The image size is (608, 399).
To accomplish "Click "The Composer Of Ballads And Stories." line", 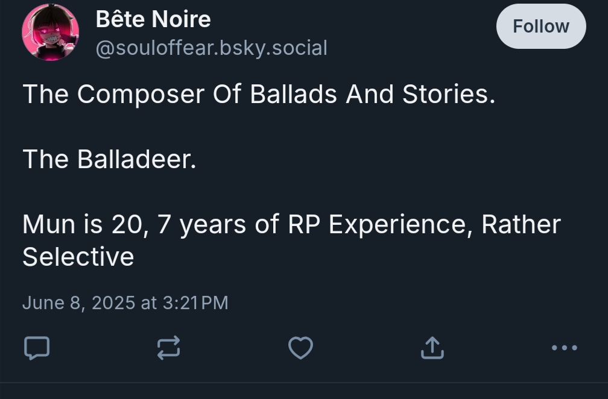I will click(259, 95).
